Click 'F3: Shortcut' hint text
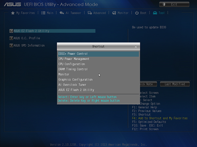Viewport: 197px width, 147px height. [141, 115]
